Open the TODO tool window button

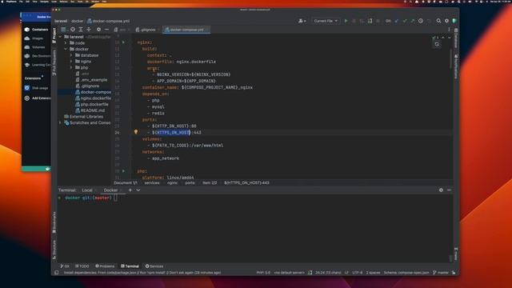coord(82,266)
